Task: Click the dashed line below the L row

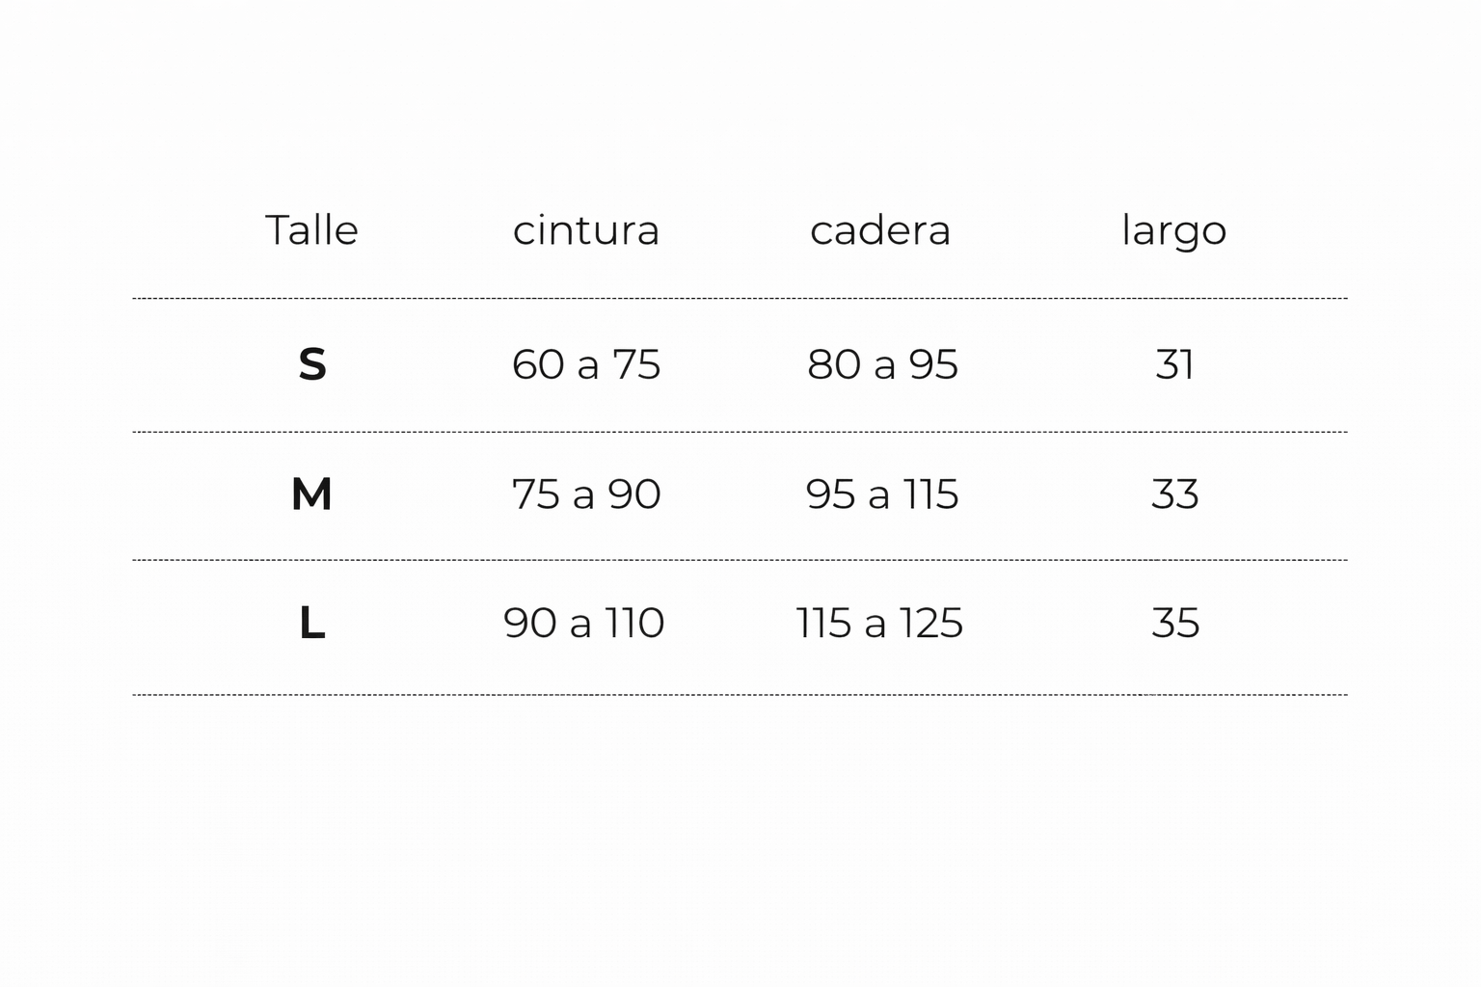Action: coord(740,694)
